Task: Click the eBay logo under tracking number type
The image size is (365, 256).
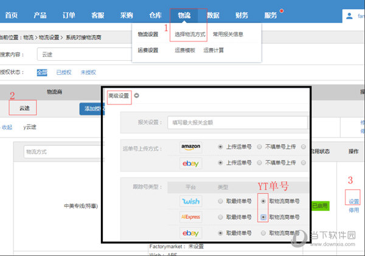Action: tap(190, 232)
